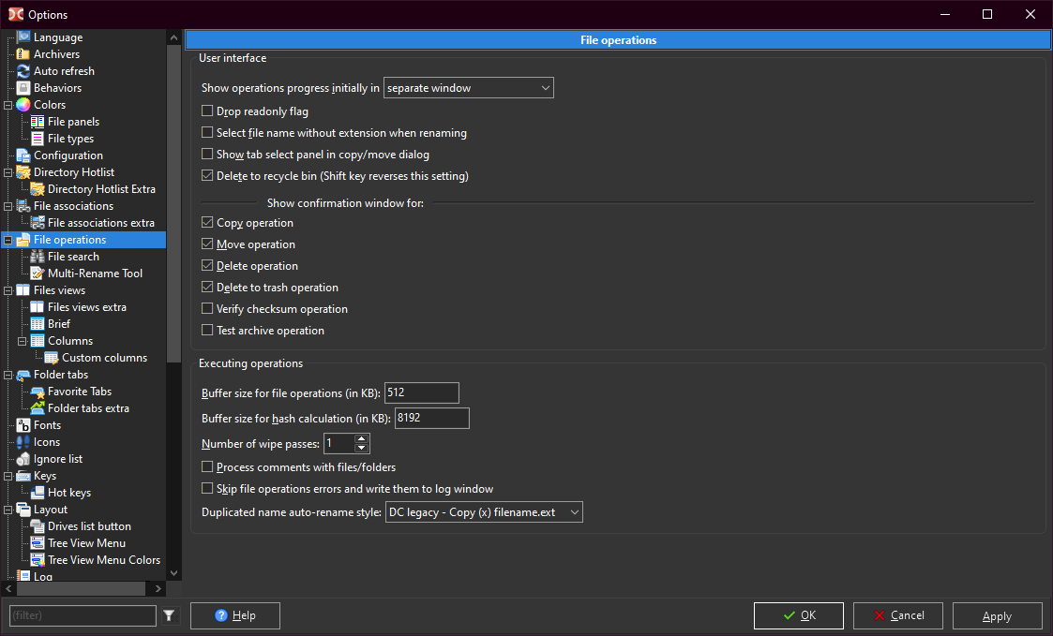This screenshot has height=636, width=1053.
Task: Click the Directory Hotlist icon
Action: click(x=23, y=172)
